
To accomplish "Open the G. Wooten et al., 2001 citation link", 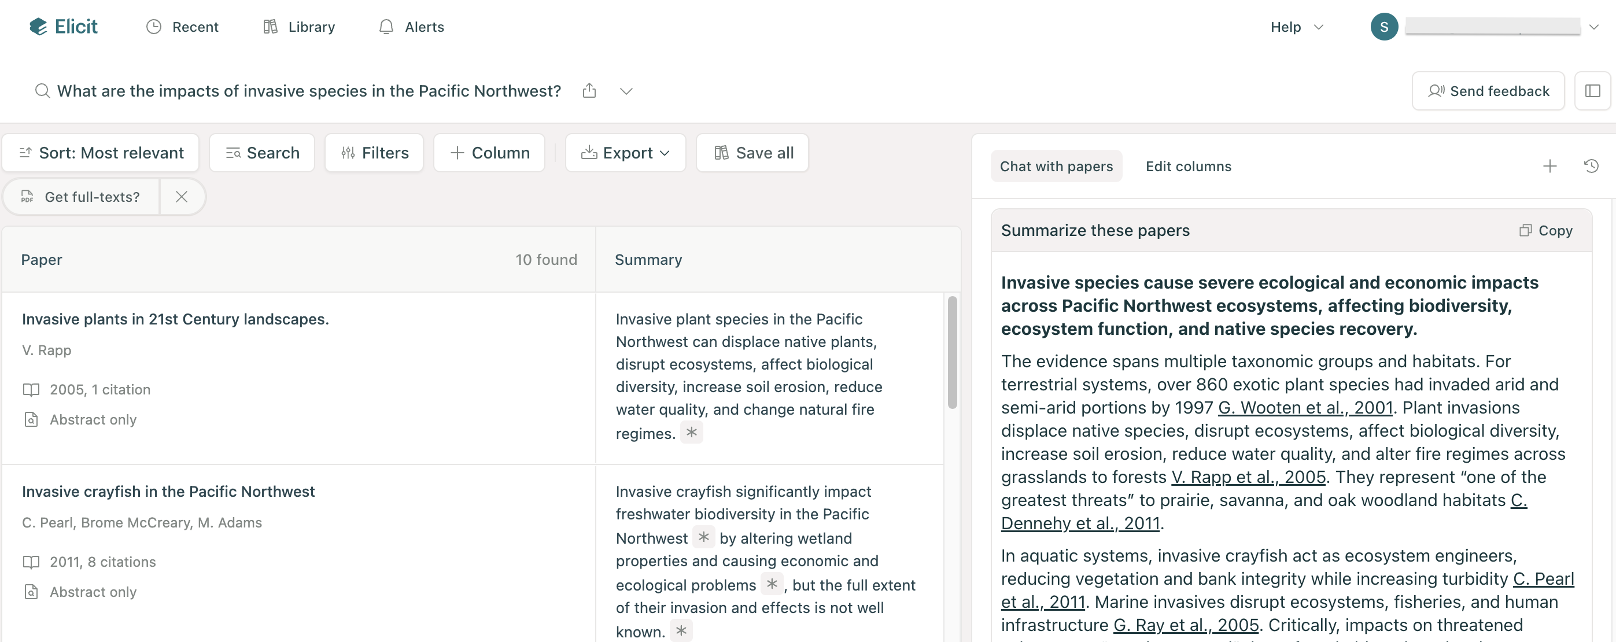I will point(1305,408).
